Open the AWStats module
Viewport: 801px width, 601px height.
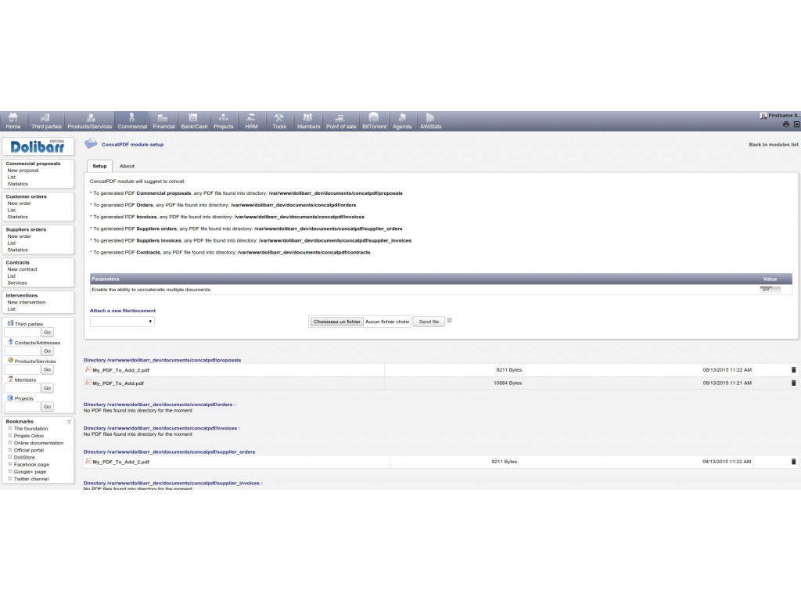tap(431, 121)
